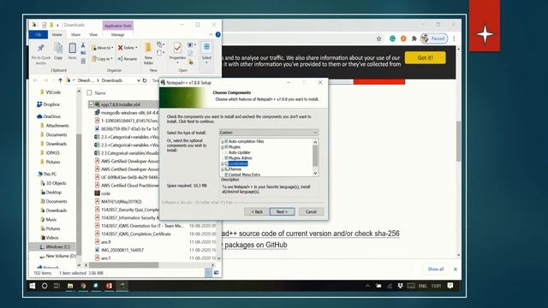
Task: Cancel the Notepad++ Setup
Action: pyautogui.click(x=311, y=211)
